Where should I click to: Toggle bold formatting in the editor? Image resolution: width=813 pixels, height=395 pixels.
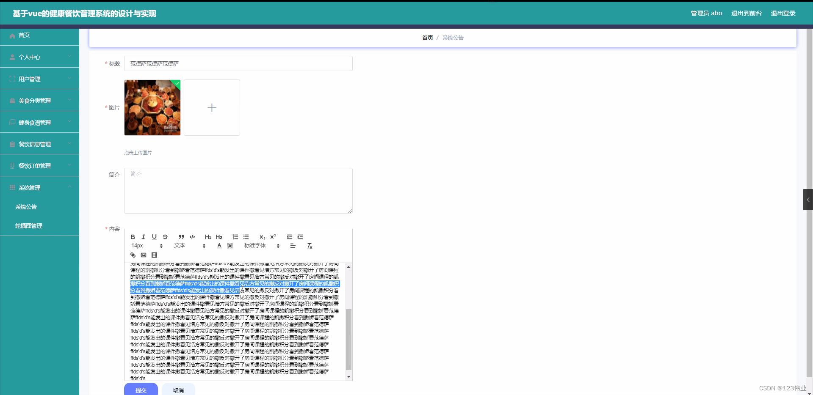click(133, 237)
